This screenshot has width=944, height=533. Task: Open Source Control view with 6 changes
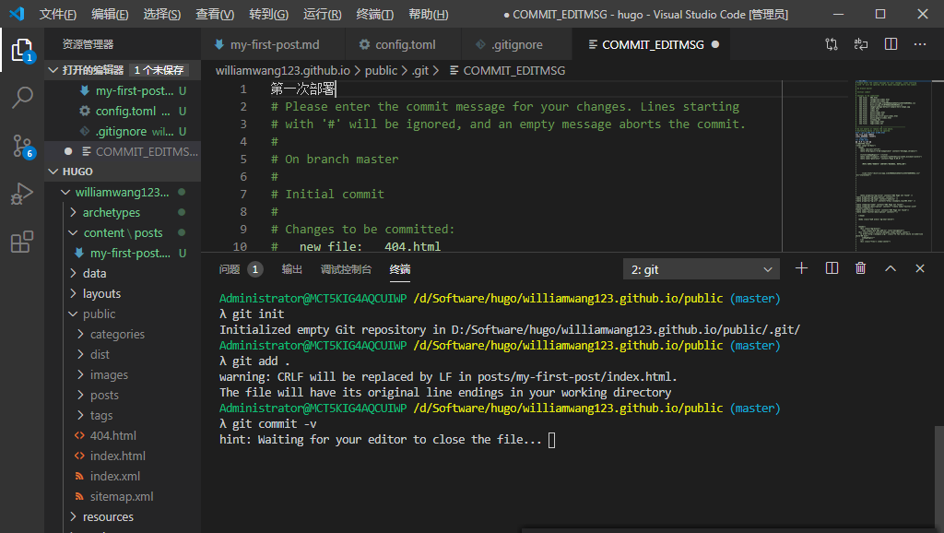pos(22,146)
